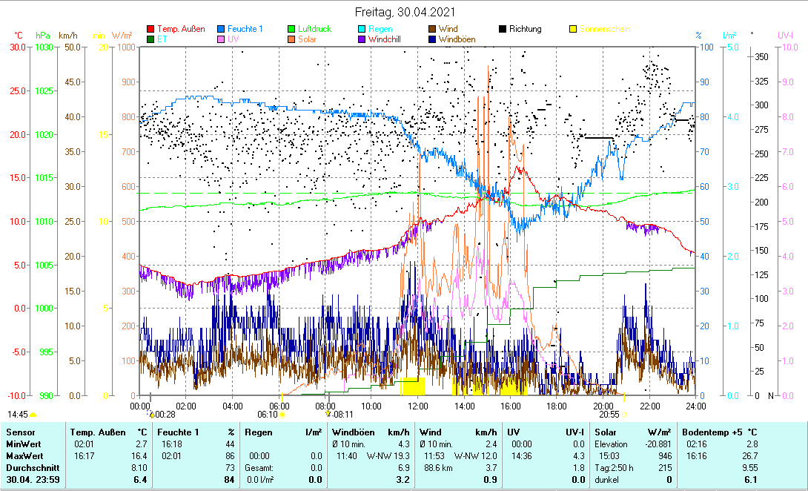
Task: Select the brown Wind legend square
Action: click(x=432, y=30)
